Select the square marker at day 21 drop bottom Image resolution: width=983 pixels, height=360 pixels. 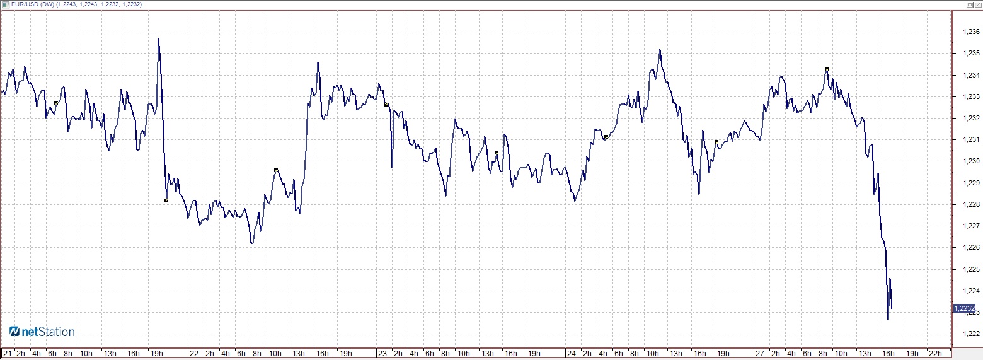point(166,200)
